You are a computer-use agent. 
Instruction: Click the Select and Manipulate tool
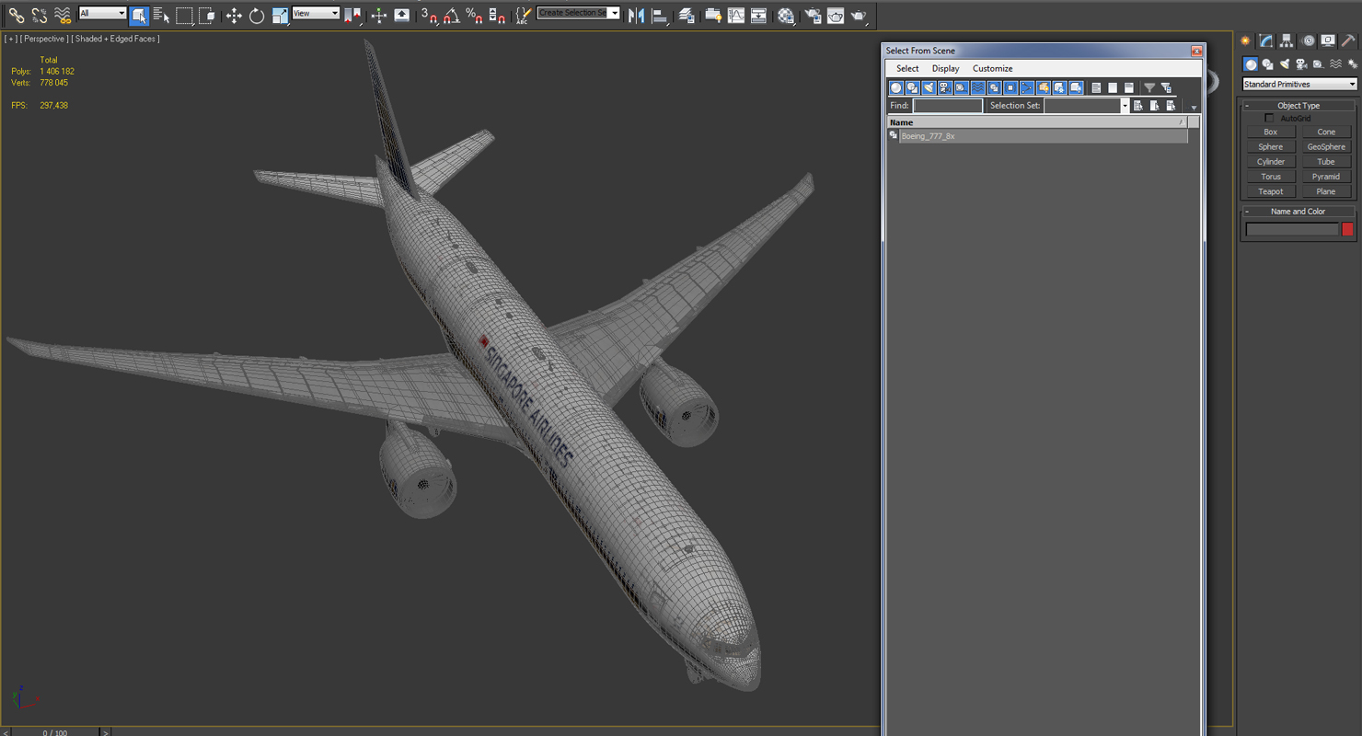click(379, 15)
